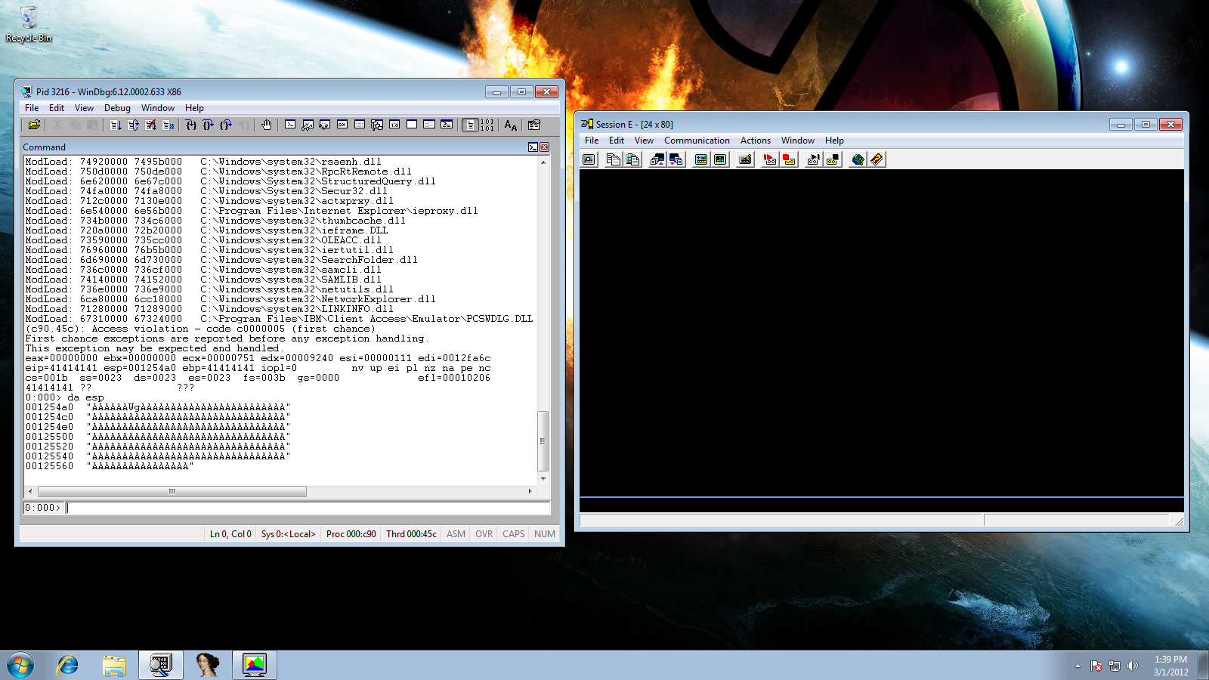Open Windows Explorer from the taskbar

click(x=114, y=665)
